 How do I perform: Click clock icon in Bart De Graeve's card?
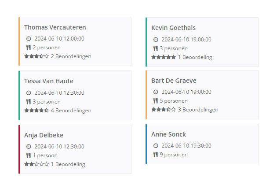coord(156,92)
